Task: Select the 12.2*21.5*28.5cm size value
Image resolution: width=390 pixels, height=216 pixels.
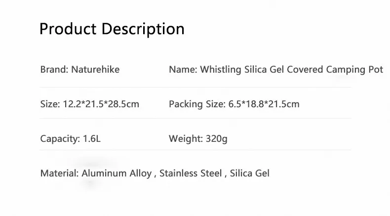Action: (101, 104)
